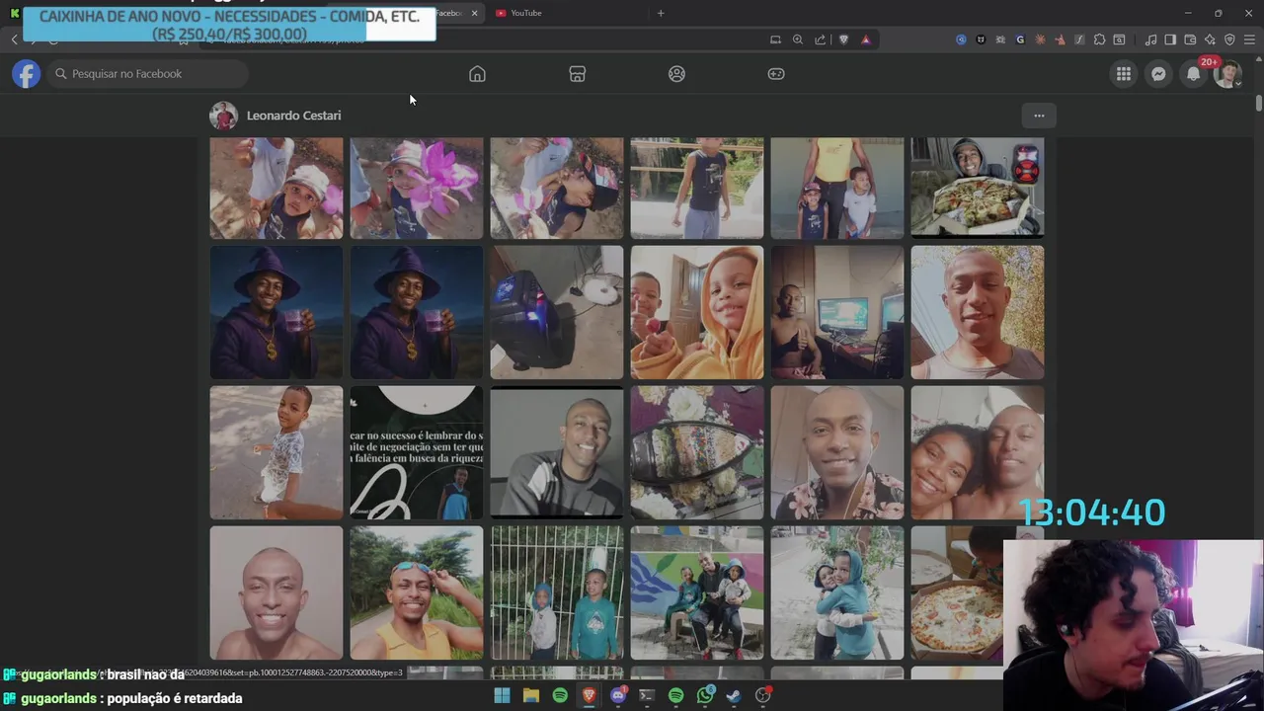This screenshot has width=1264, height=711.
Task: Open the Brave VPN shield icon
Action: 1229,39
